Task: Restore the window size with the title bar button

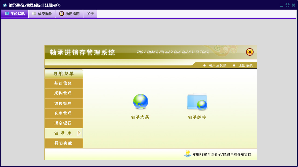Action: [x=287, y=5]
